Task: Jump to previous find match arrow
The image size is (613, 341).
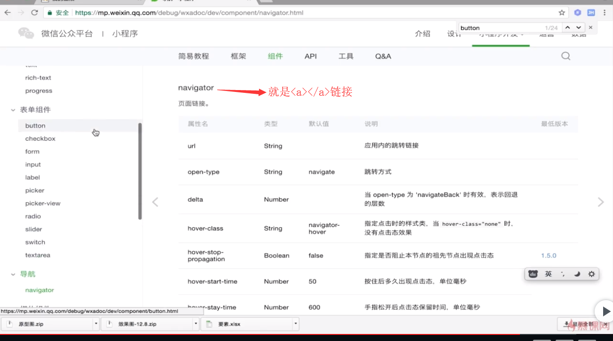Action: click(568, 28)
